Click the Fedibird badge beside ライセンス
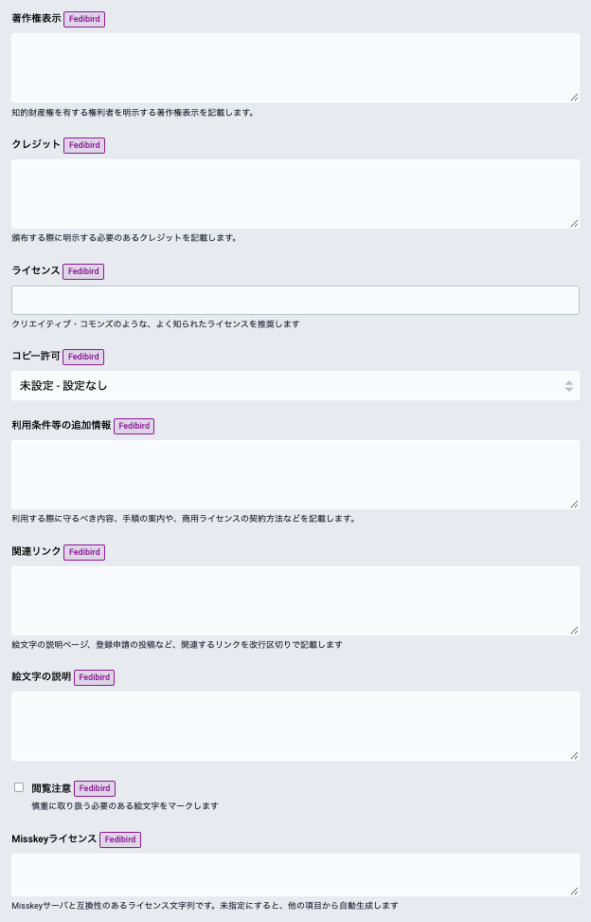This screenshot has height=922, width=591. [x=83, y=271]
